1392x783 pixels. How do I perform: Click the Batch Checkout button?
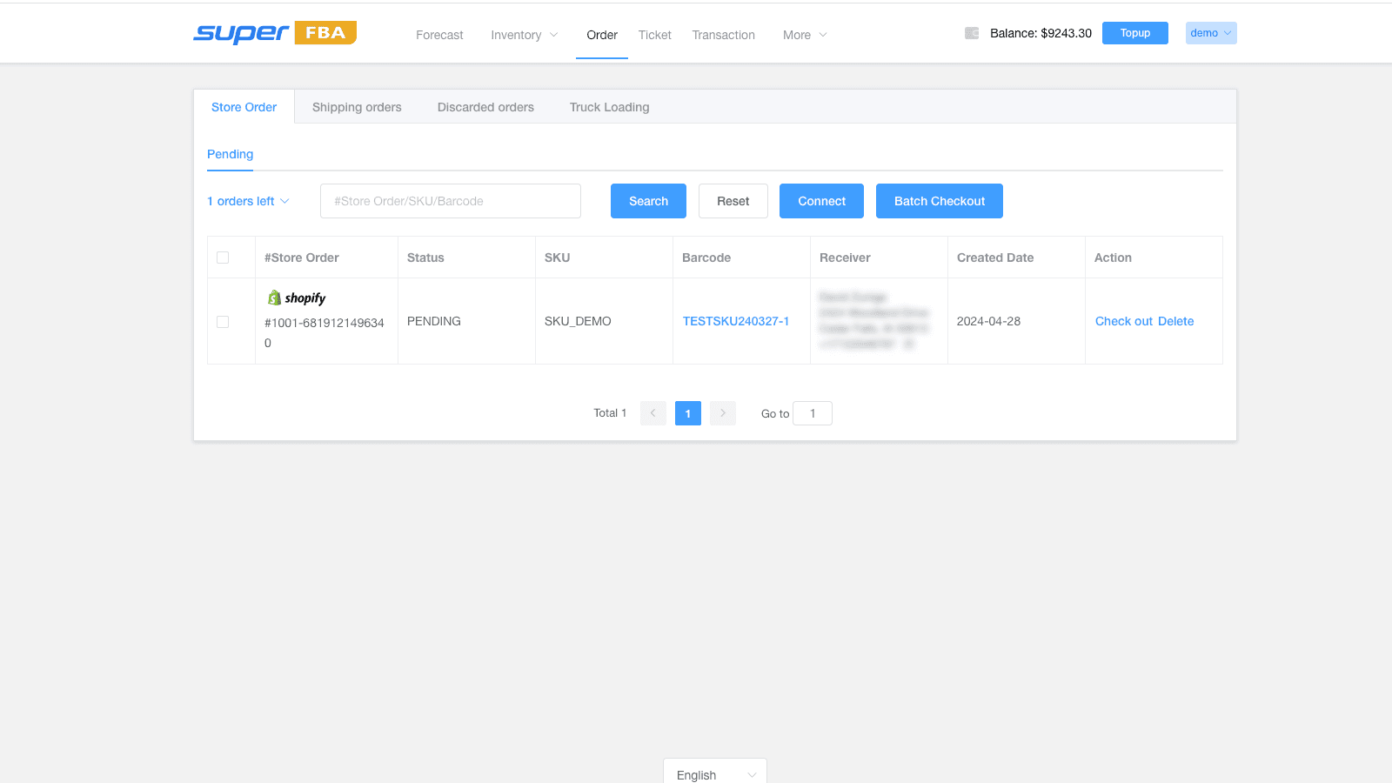coord(940,201)
